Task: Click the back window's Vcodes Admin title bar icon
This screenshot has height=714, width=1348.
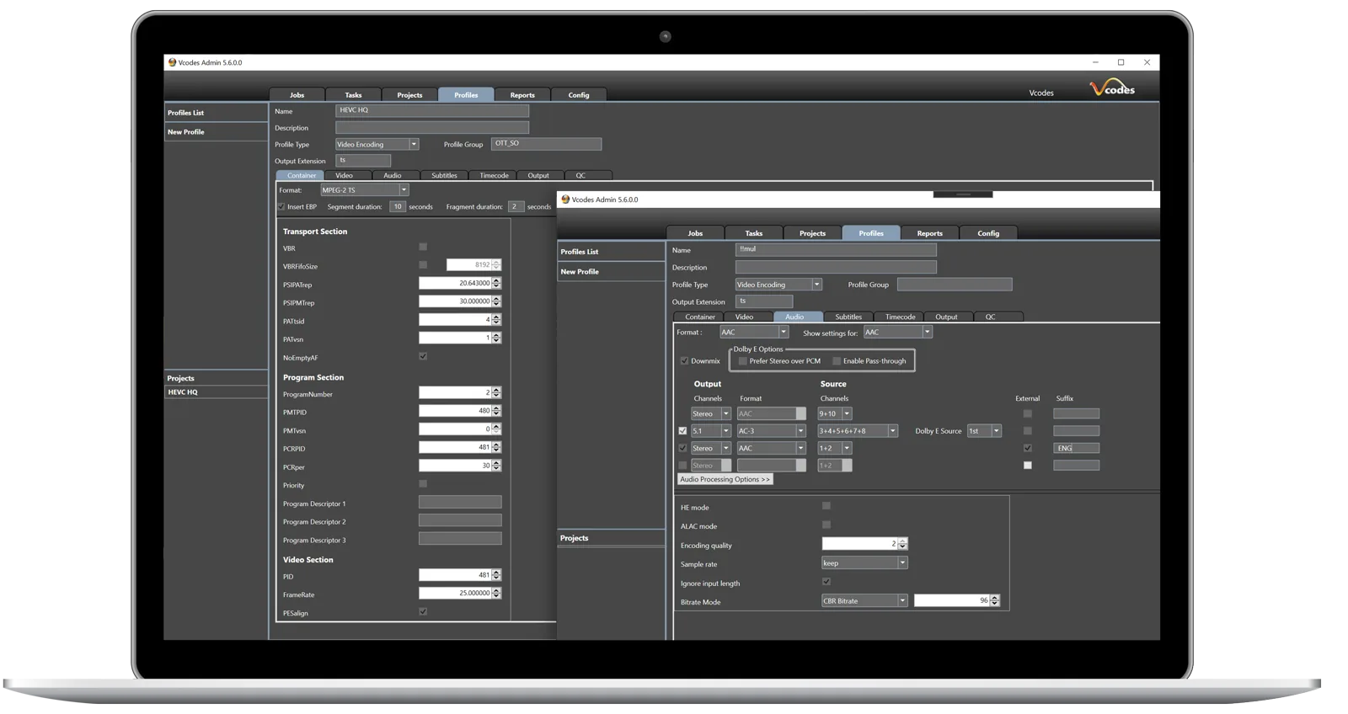Action: (172, 62)
